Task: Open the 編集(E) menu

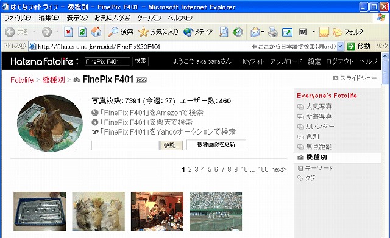Action: (x=49, y=18)
